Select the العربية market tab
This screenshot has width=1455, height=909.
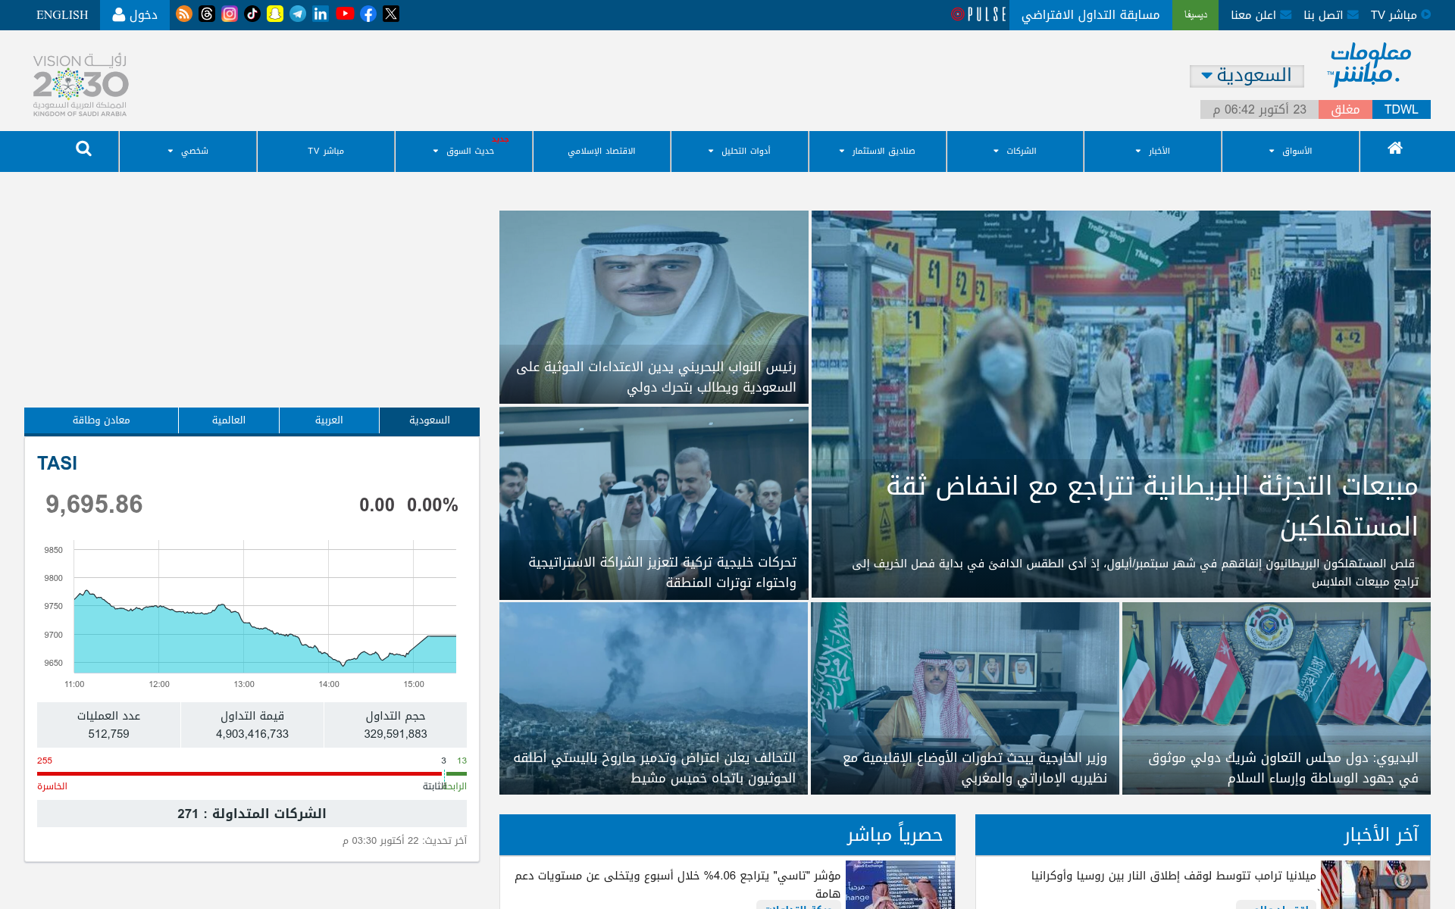pos(329,420)
